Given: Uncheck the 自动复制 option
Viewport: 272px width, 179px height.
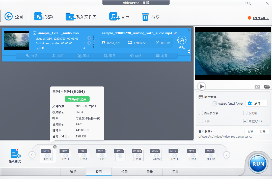Looking at the screenshot, I should click(245, 121).
